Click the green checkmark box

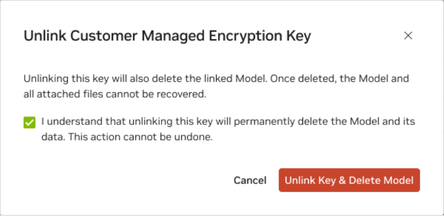(x=30, y=123)
